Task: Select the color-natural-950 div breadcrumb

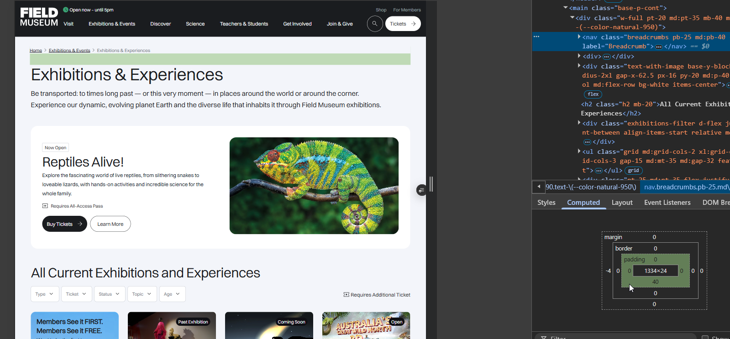Action: (x=591, y=187)
